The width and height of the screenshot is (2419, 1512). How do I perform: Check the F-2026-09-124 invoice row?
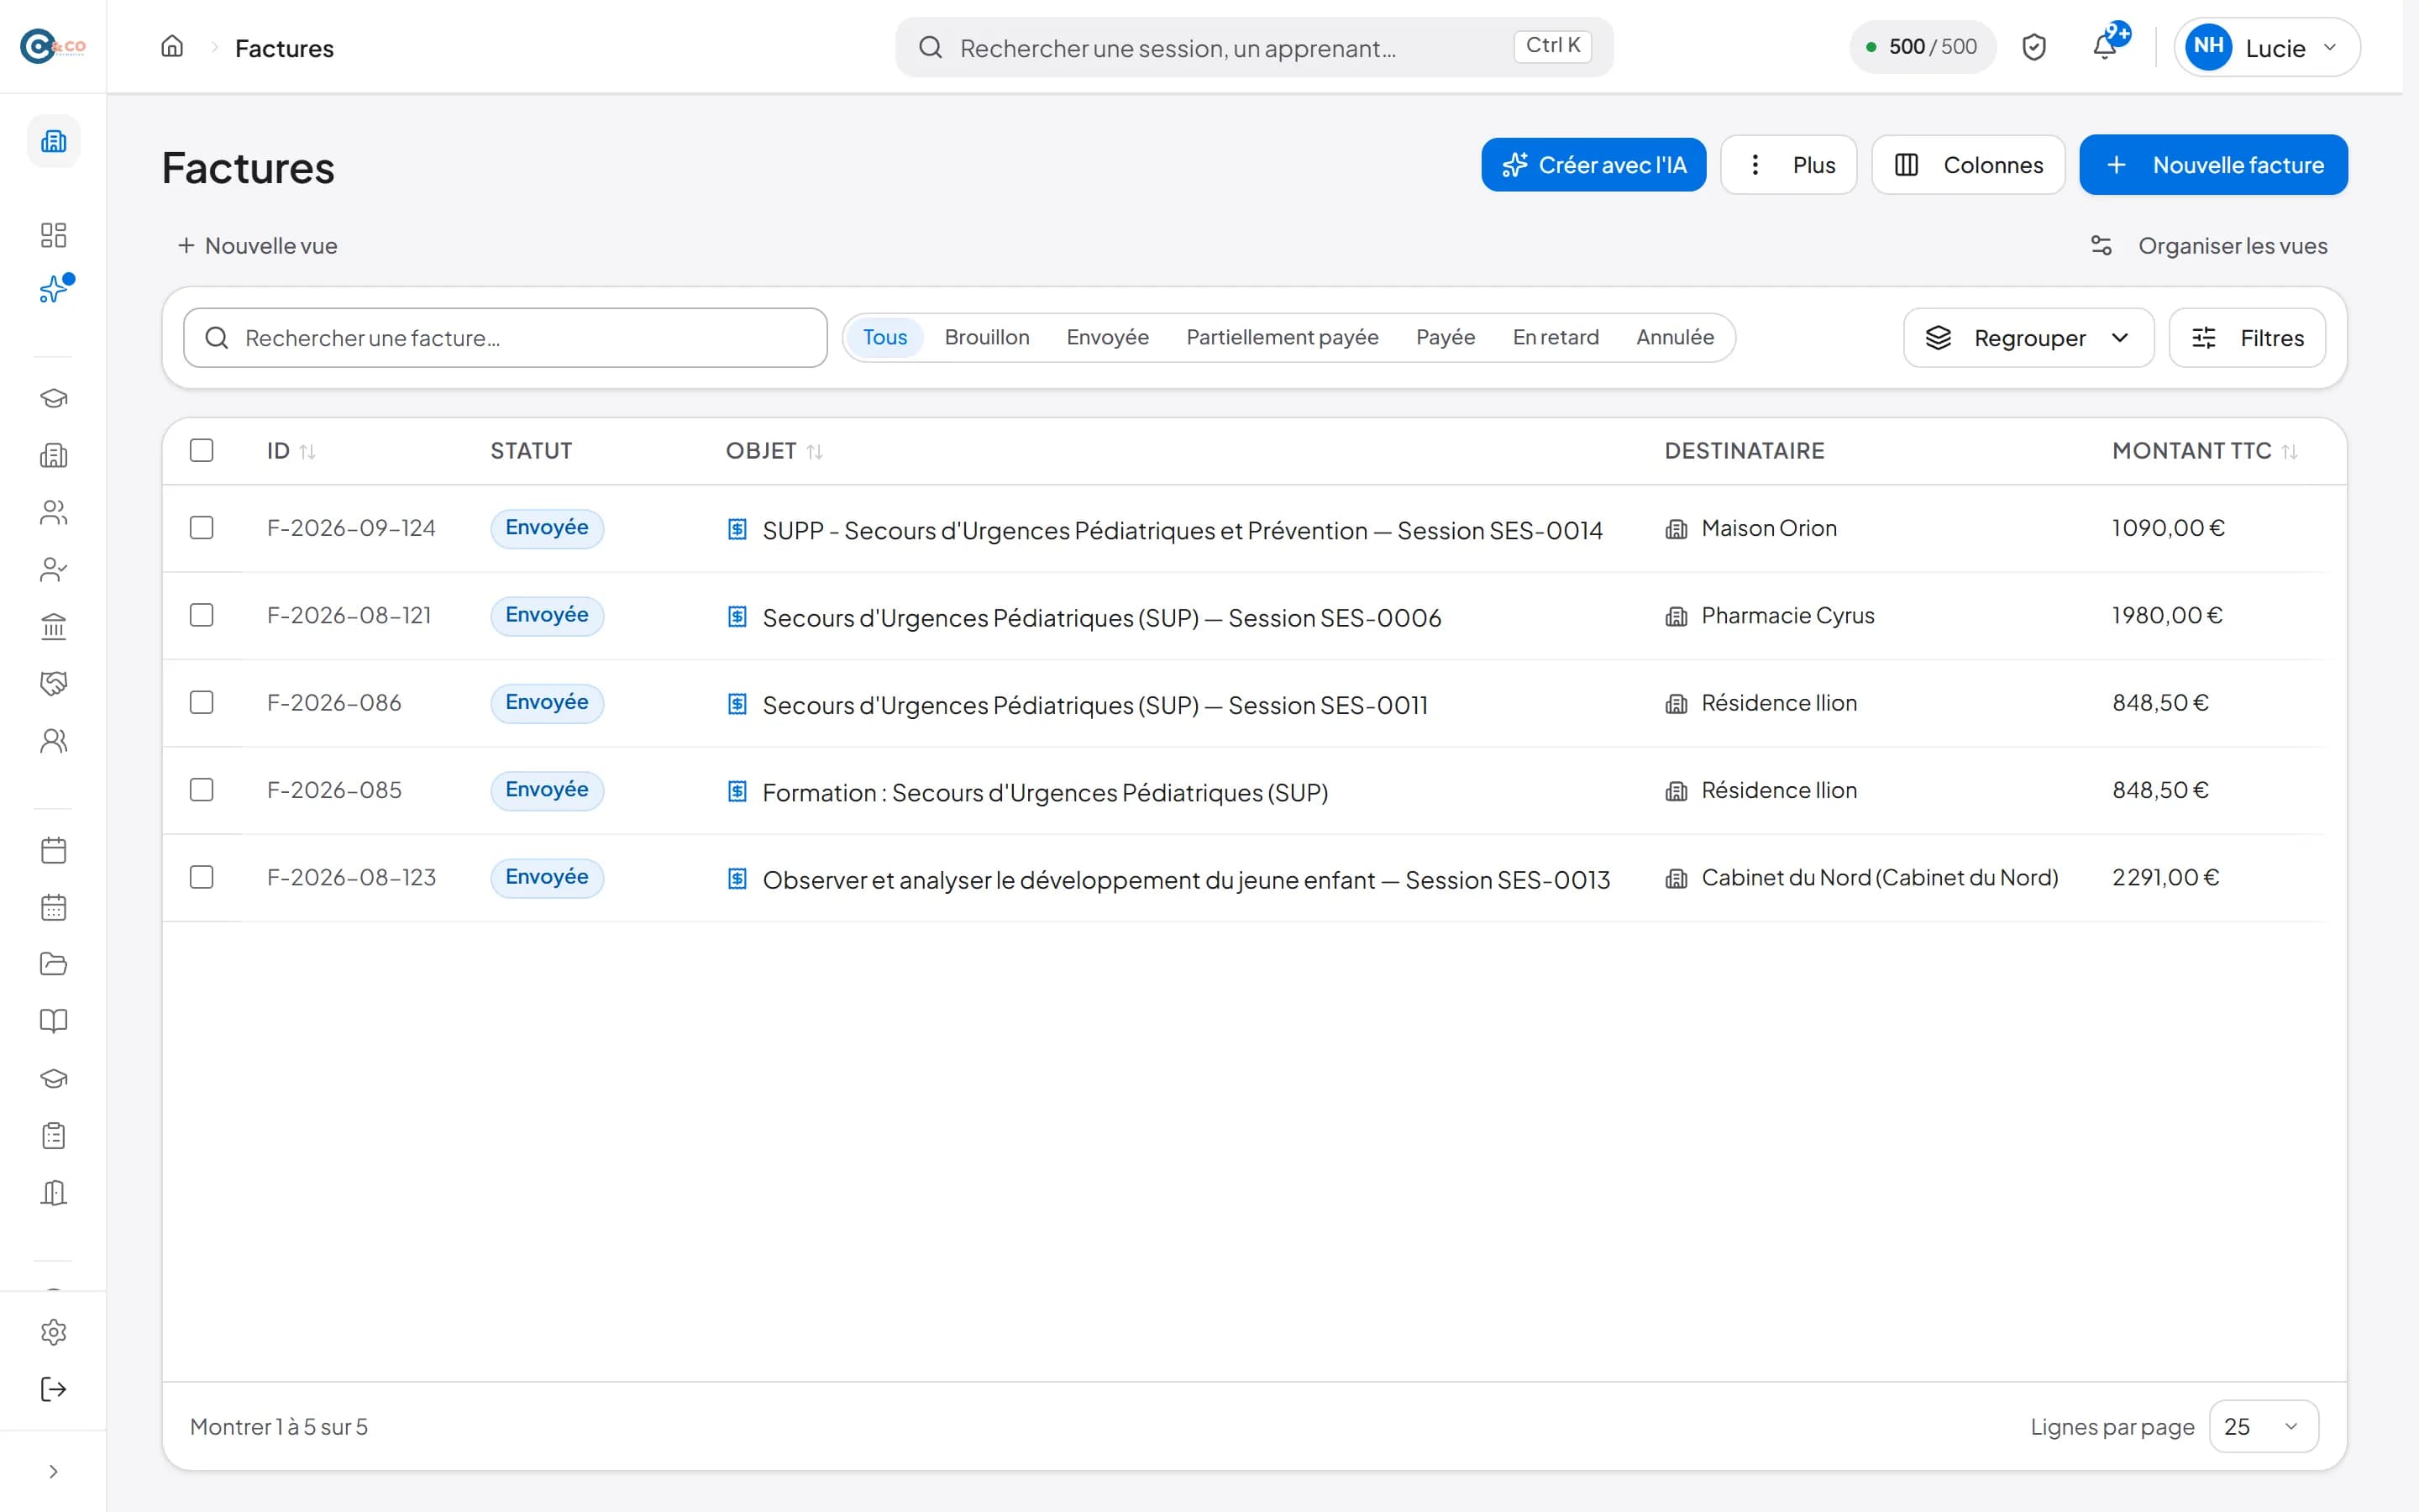pos(202,527)
